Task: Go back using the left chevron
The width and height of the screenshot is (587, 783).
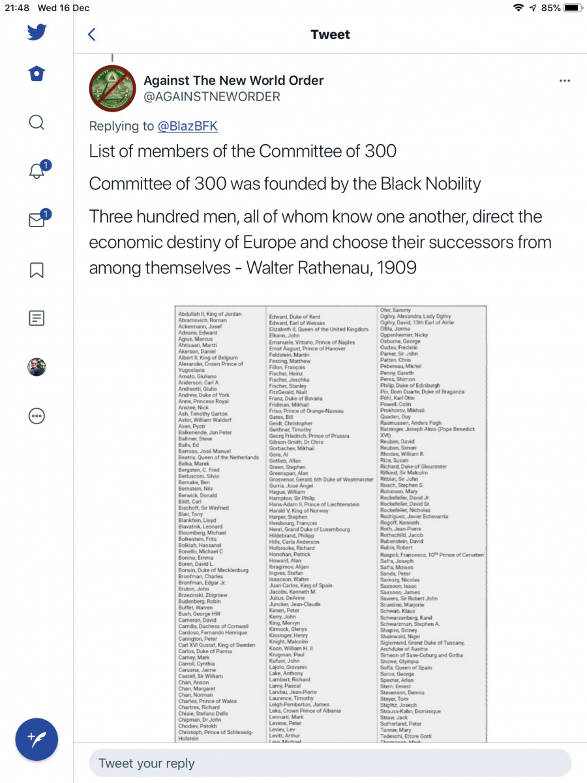Action: [92, 35]
